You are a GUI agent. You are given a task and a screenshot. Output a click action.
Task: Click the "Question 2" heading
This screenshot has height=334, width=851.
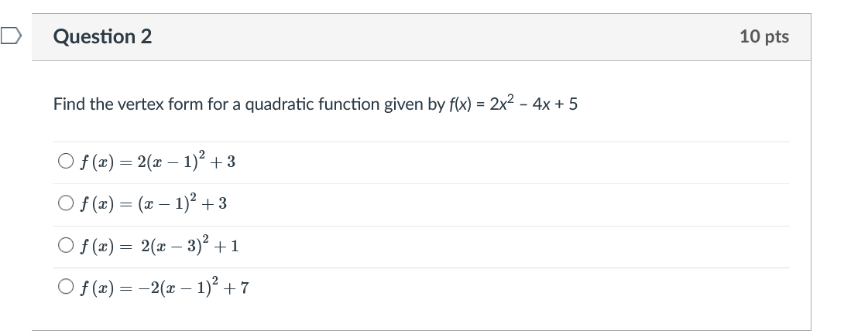[x=102, y=36]
